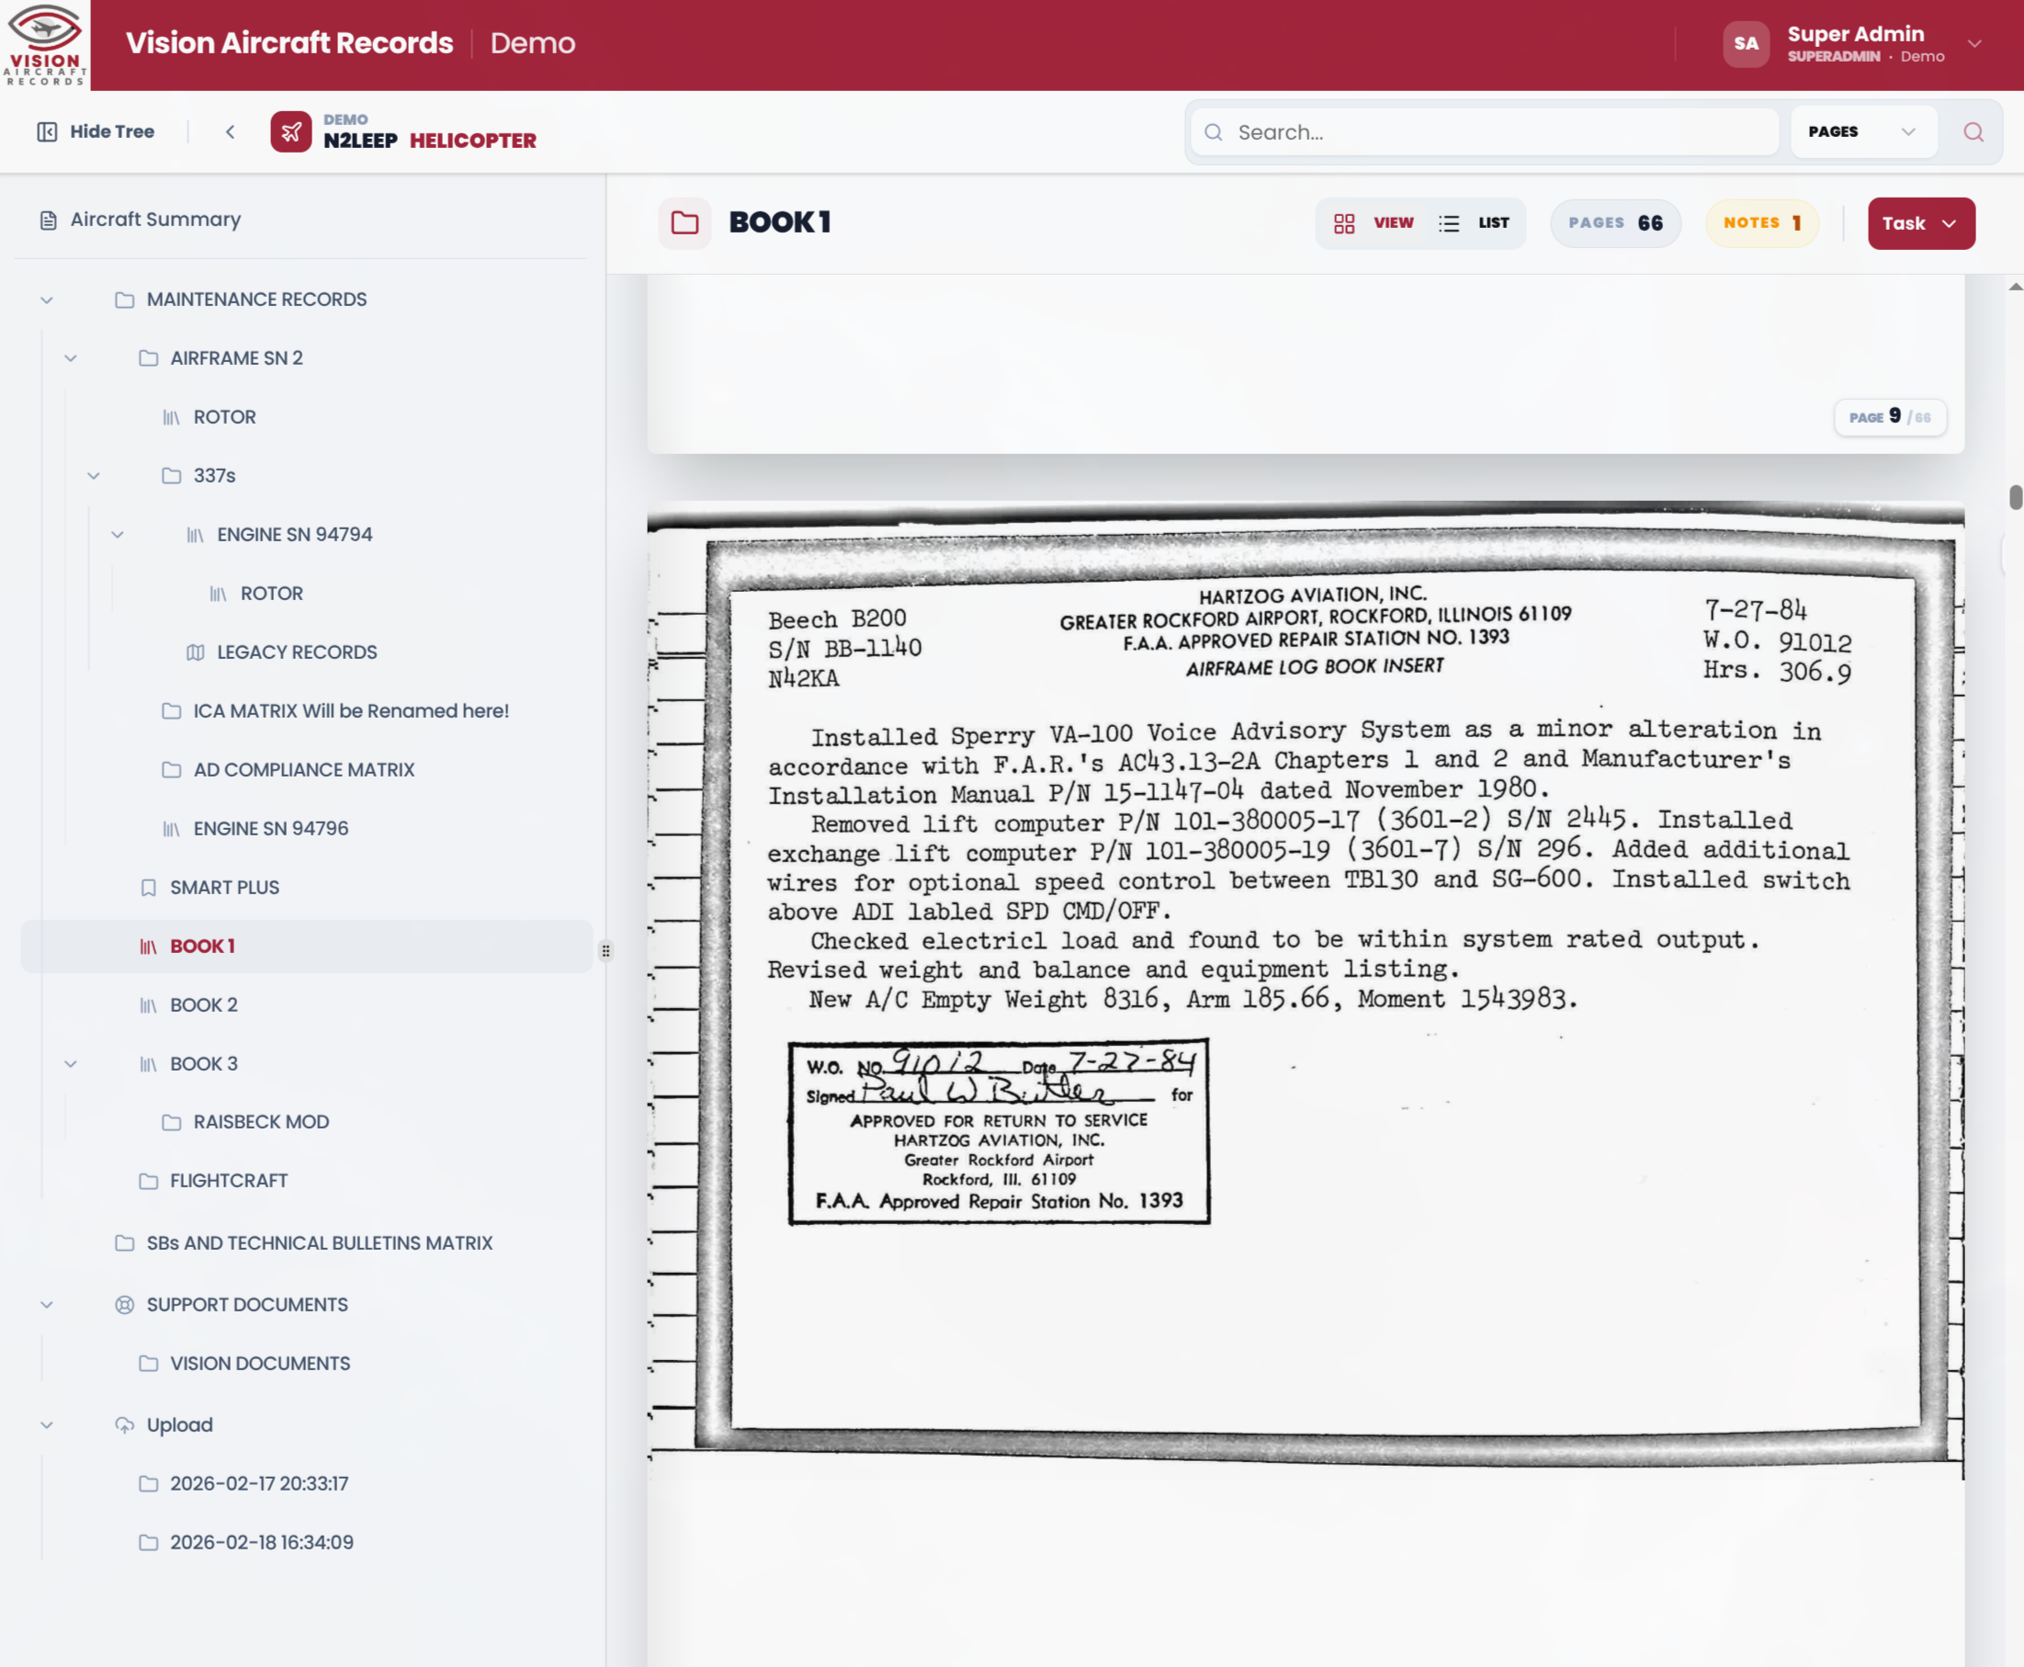The height and width of the screenshot is (1667, 2024).
Task: Click the panel resize grip handle
Action: click(605, 950)
